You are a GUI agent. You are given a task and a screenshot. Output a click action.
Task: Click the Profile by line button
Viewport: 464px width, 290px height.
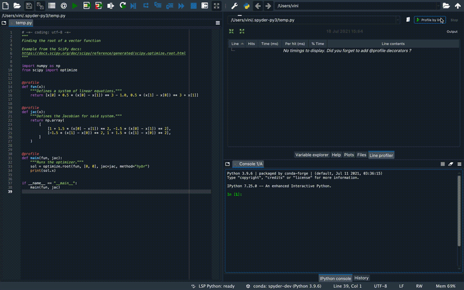pyautogui.click(x=429, y=20)
